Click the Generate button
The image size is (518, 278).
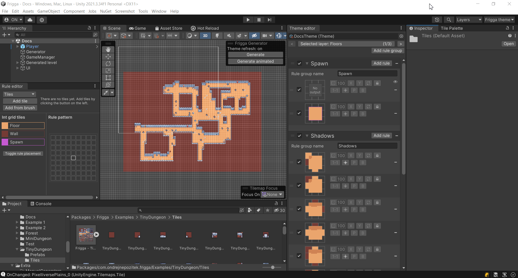[255, 55]
